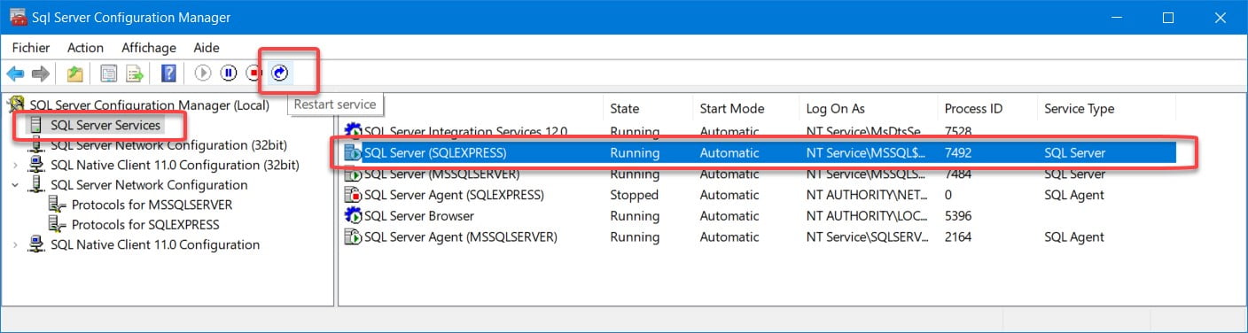Click the Back arrow toolbar icon
Screen dimensions: 1248x333
click(x=15, y=74)
